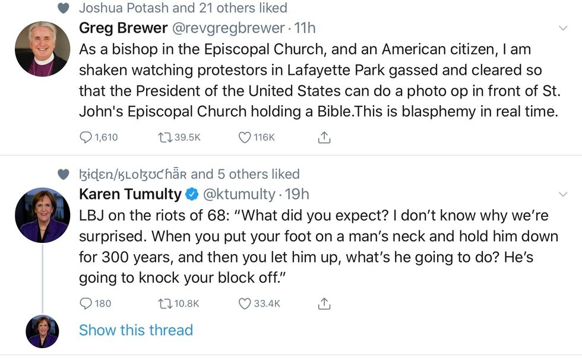
Task: Click 'Show this thread' link
Action: [x=136, y=330]
